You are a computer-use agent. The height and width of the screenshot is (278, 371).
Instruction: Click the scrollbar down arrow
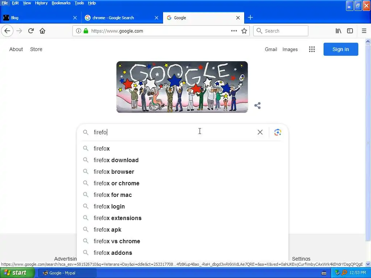(368, 264)
